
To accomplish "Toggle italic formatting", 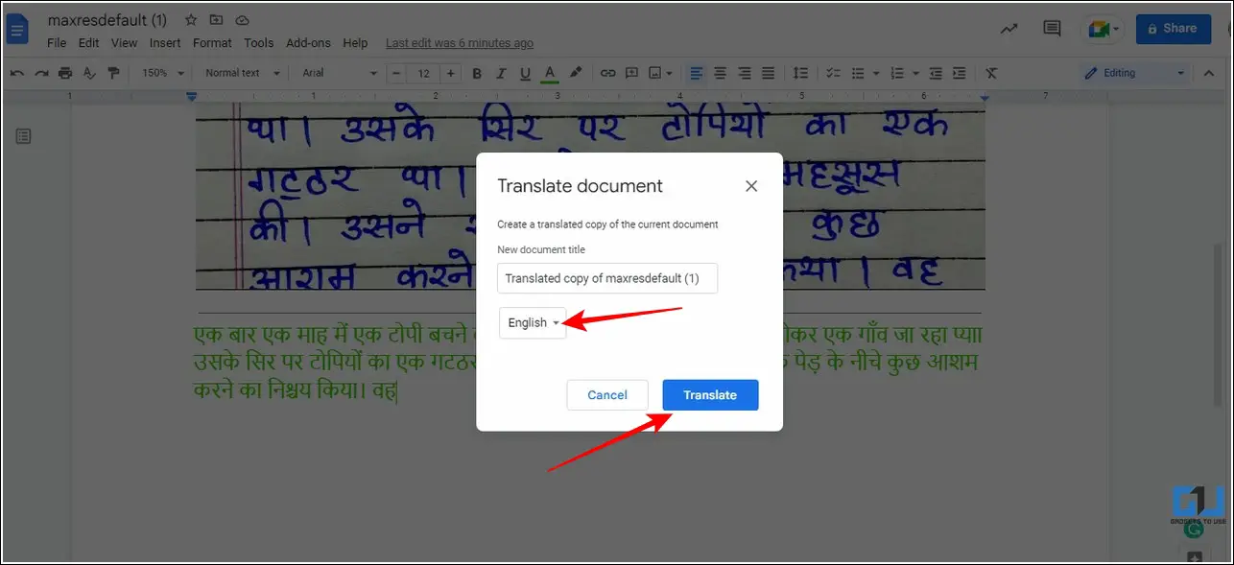I will [501, 73].
